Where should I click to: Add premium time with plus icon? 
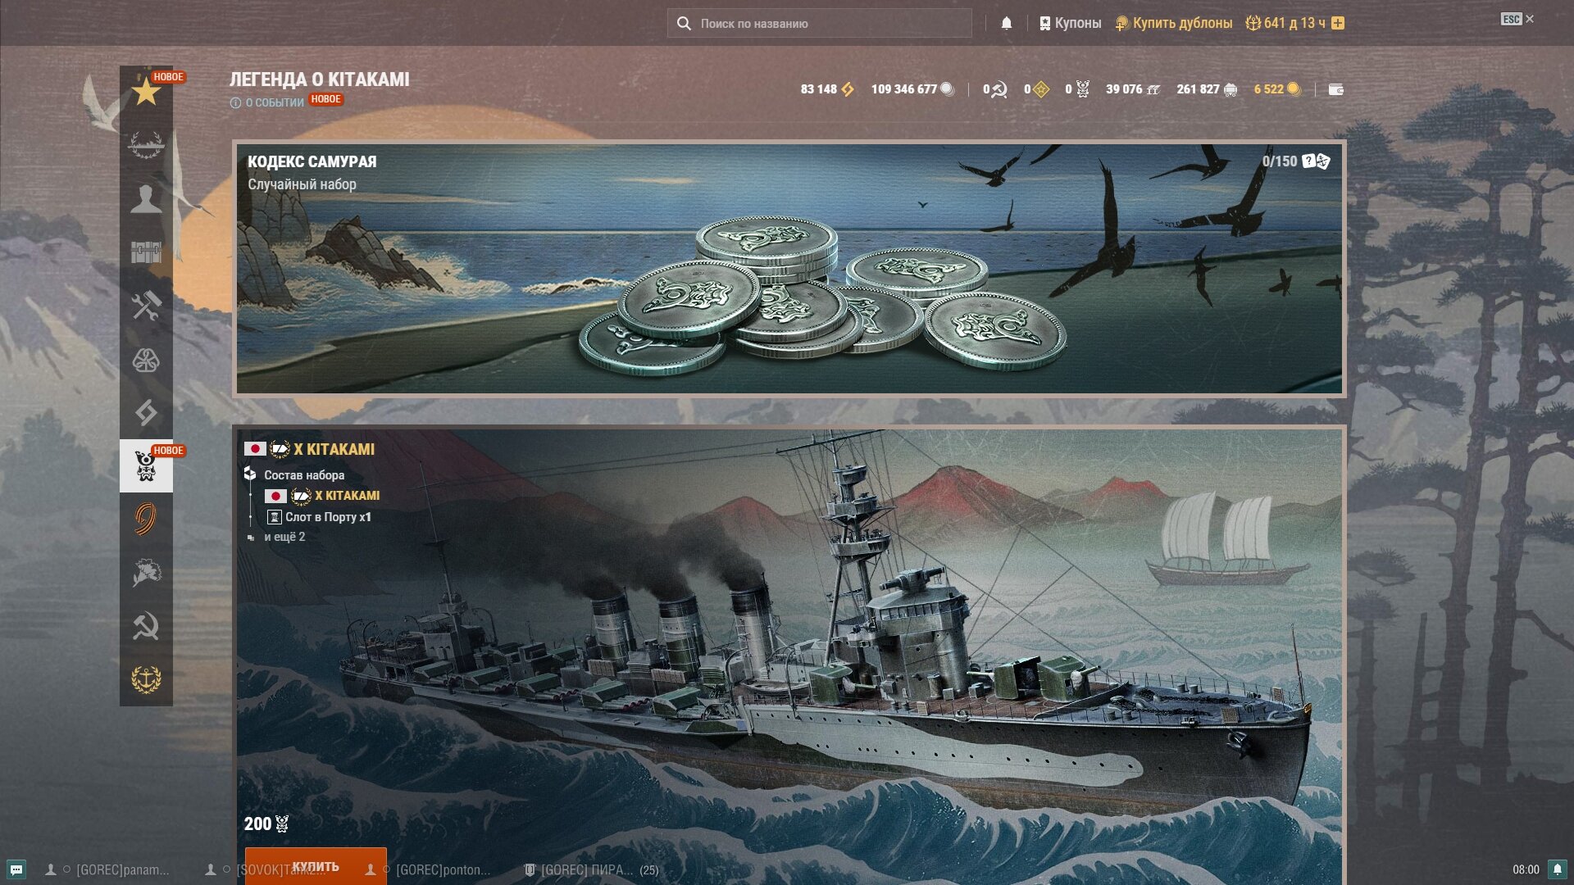1338,23
